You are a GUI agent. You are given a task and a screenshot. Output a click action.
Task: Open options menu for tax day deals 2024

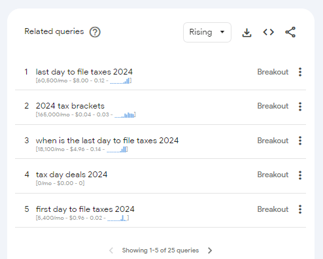pos(300,175)
